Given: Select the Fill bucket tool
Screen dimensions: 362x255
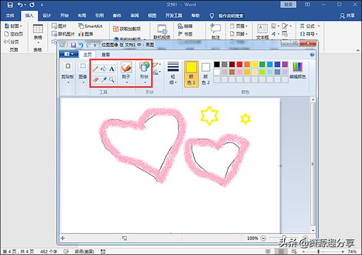Looking at the screenshot, I should click(104, 68).
